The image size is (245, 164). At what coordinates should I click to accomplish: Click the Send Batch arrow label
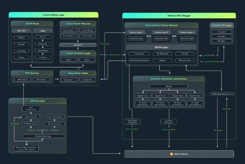click(x=105, y=44)
